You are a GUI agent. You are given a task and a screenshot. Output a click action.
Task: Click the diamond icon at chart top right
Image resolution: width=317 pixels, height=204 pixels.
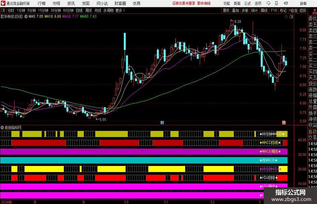(x=286, y=17)
